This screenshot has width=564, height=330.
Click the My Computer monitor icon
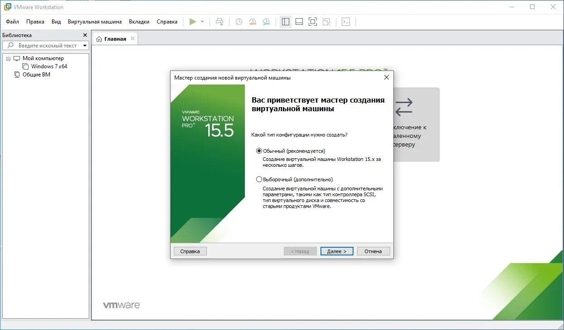click(x=17, y=58)
